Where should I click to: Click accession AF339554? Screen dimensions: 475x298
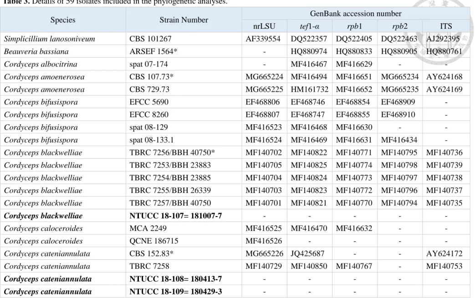click(263, 39)
